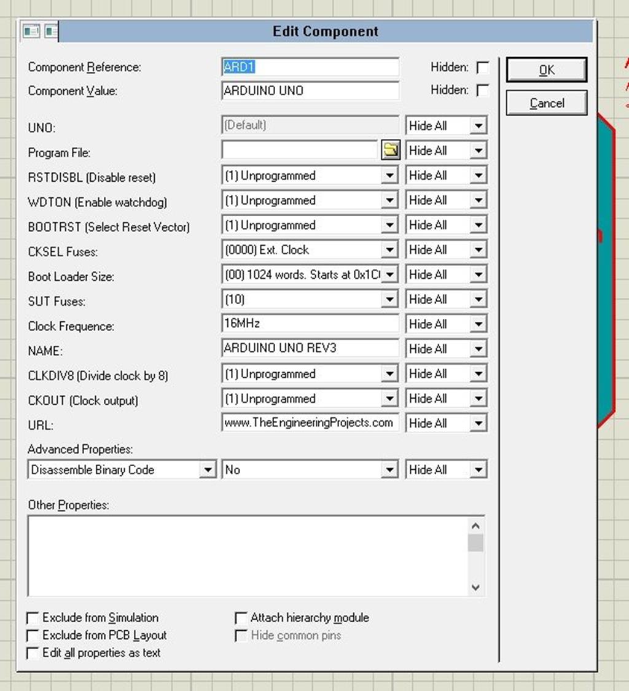Image resolution: width=629 pixels, height=691 pixels.
Task: Open the Boot Loader Size dropdown
Action: 390,274
